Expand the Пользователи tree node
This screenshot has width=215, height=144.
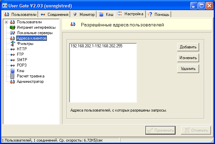[x=6, y=22]
